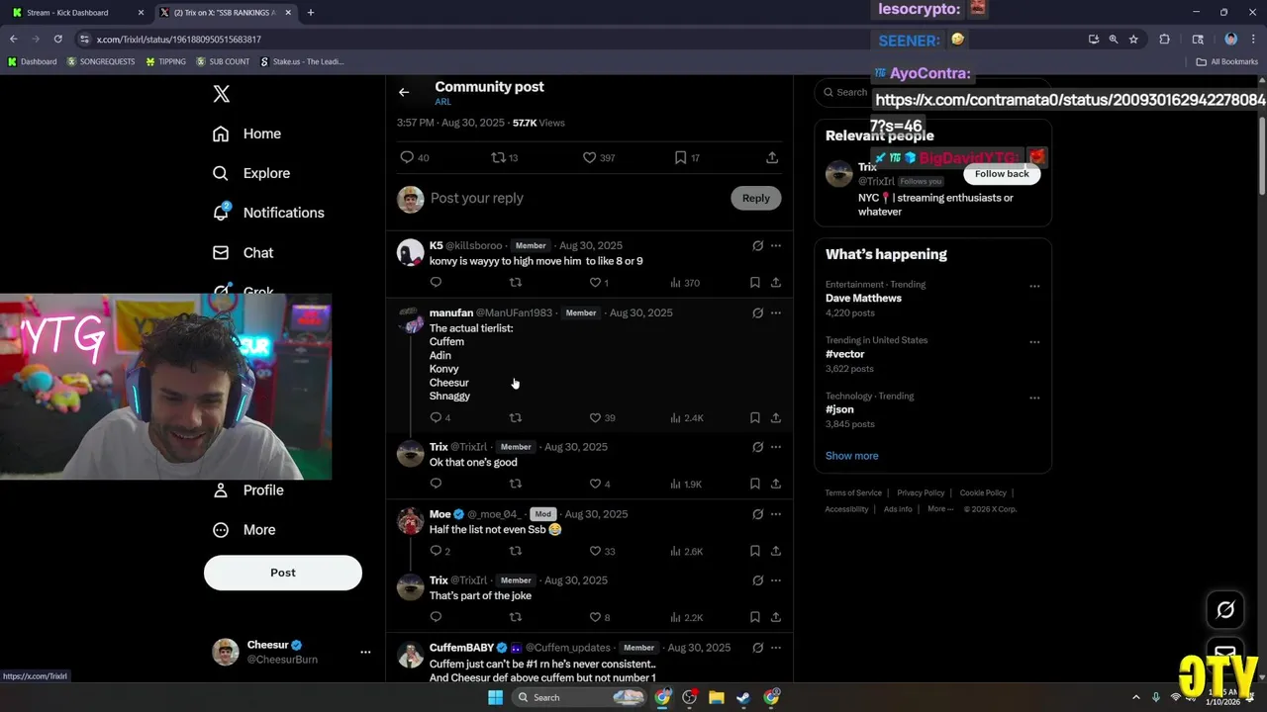This screenshot has width=1267, height=712.
Task: Open options for #json trend
Action: [x=1034, y=398]
